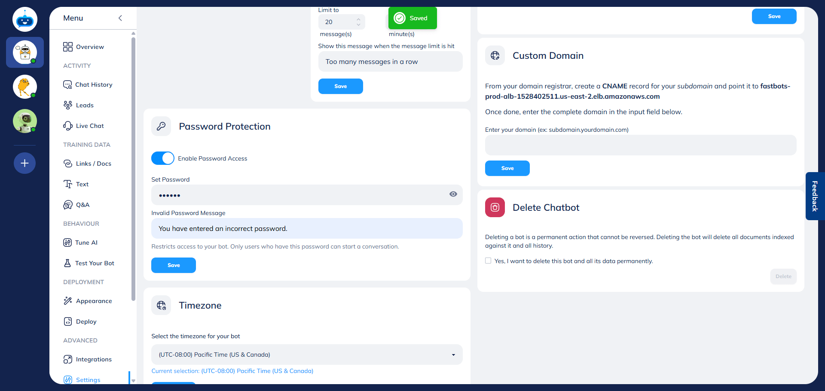Save the Custom Domain entry
Image resolution: width=825 pixels, height=391 pixels.
pos(507,168)
